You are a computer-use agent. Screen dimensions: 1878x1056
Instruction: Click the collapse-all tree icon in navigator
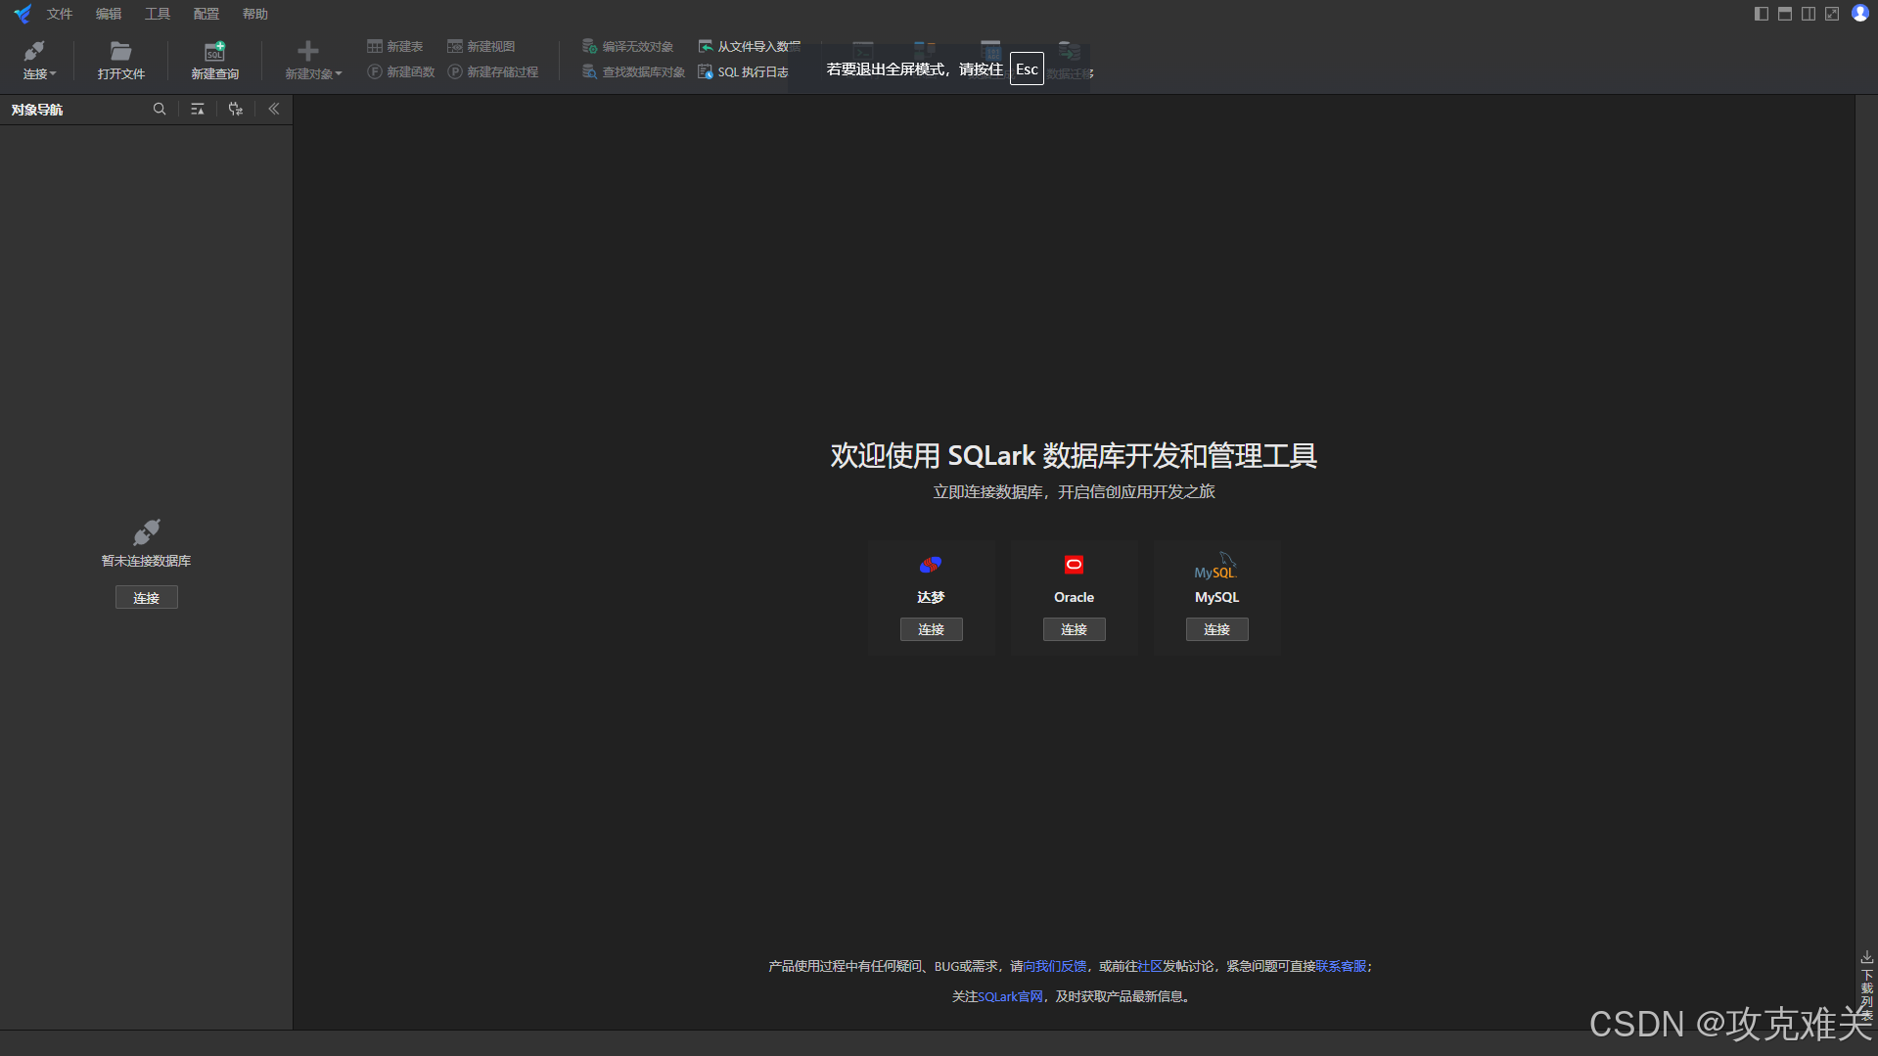pyautogui.click(x=198, y=110)
